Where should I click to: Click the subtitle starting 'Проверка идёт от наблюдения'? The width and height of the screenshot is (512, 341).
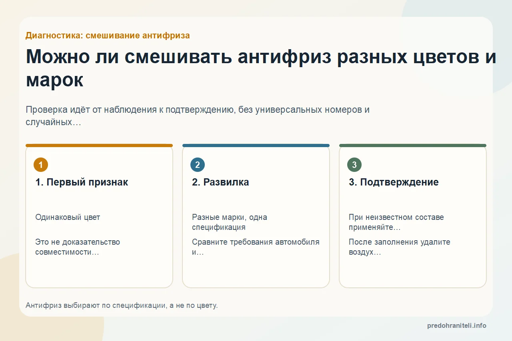coord(198,116)
